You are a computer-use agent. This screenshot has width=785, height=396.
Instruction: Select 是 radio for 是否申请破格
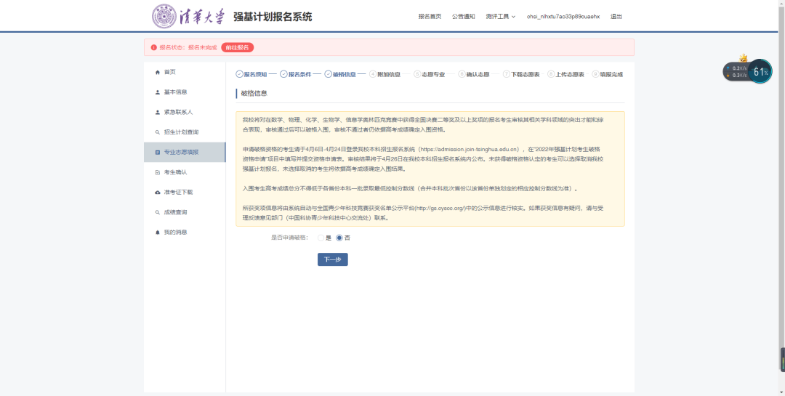click(x=321, y=238)
